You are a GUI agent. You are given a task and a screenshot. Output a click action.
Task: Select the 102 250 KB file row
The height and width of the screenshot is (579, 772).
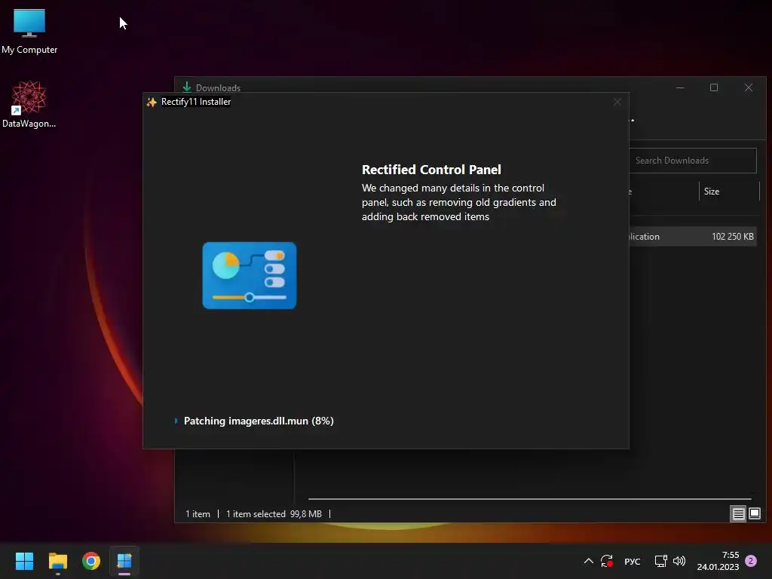click(693, 237)
